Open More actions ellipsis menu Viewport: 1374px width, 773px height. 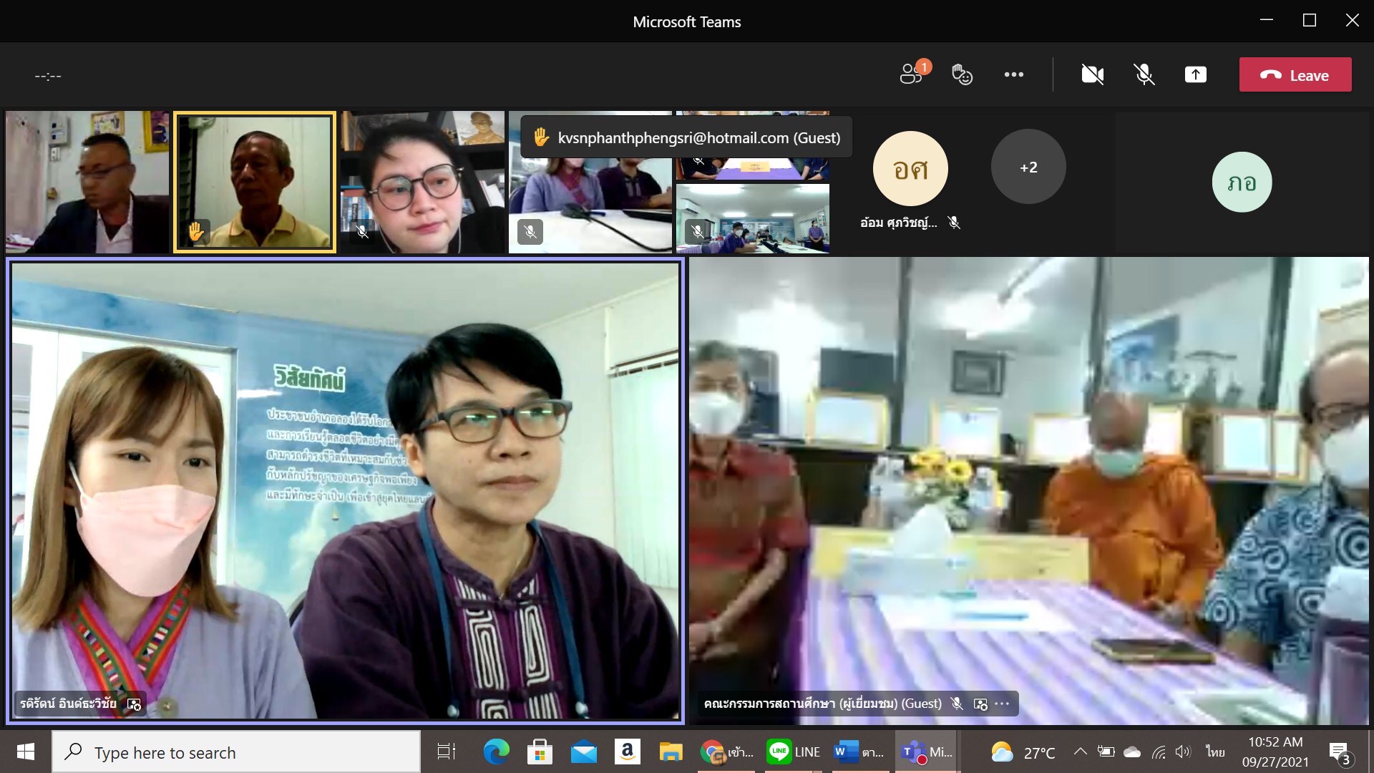pos(1013,74)
